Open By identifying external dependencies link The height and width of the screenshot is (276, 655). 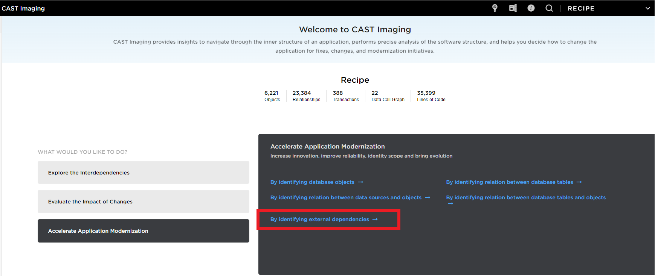[320, 219]
